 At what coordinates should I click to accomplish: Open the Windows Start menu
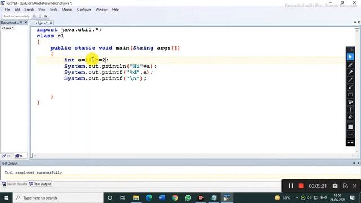point(6,198)
